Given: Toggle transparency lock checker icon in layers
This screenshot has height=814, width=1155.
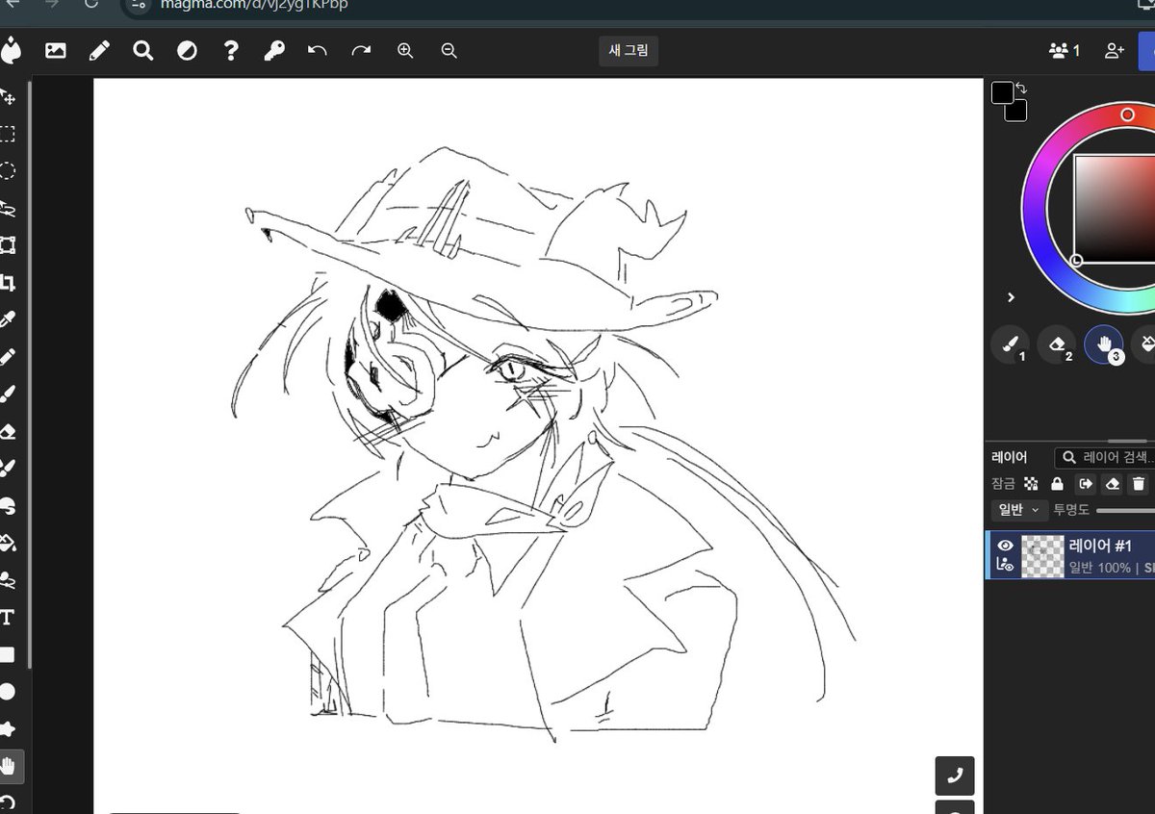Looking at the screenshot, I should coord(1032,484).
